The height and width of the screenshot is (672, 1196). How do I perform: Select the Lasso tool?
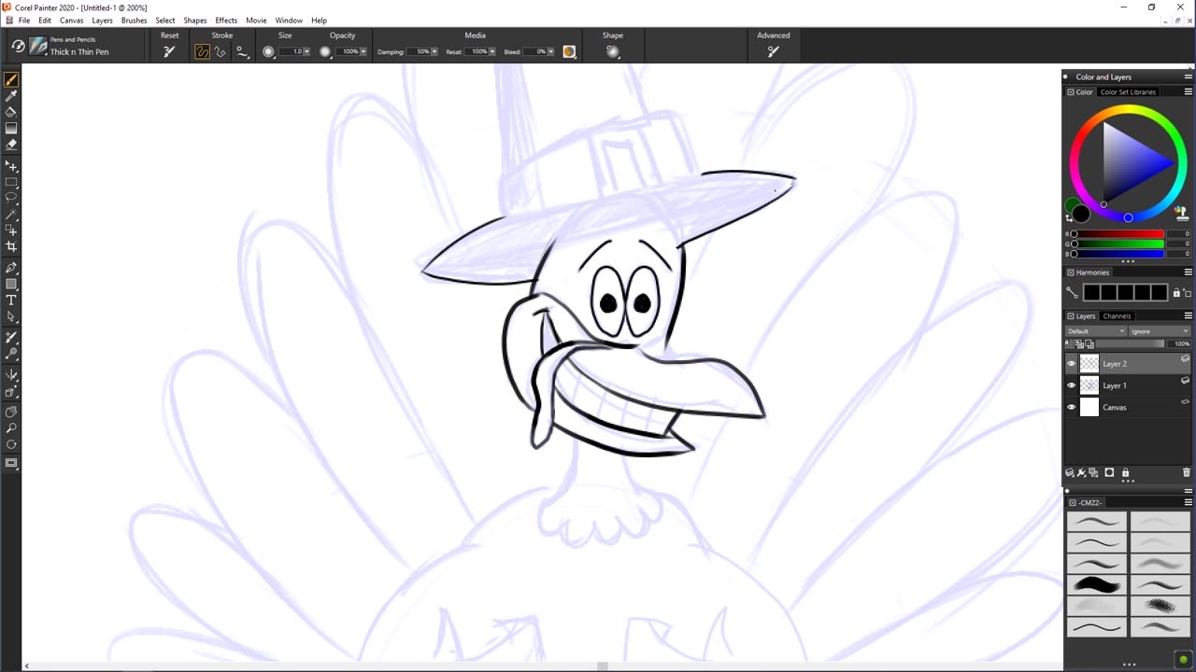click(x=11, y=198)
